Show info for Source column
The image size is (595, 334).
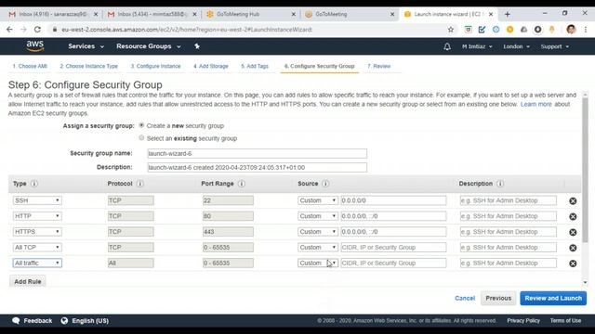click(325, 184)
